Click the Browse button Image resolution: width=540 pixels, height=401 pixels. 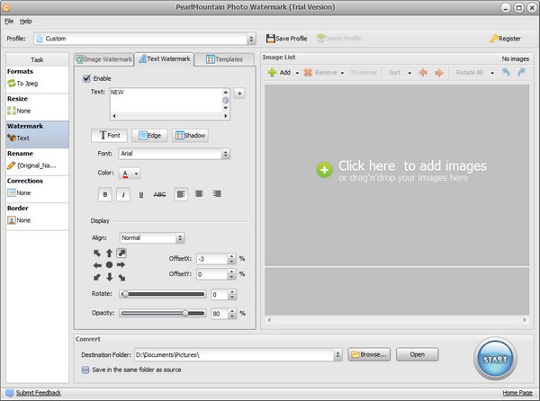[x=367, y=354]
